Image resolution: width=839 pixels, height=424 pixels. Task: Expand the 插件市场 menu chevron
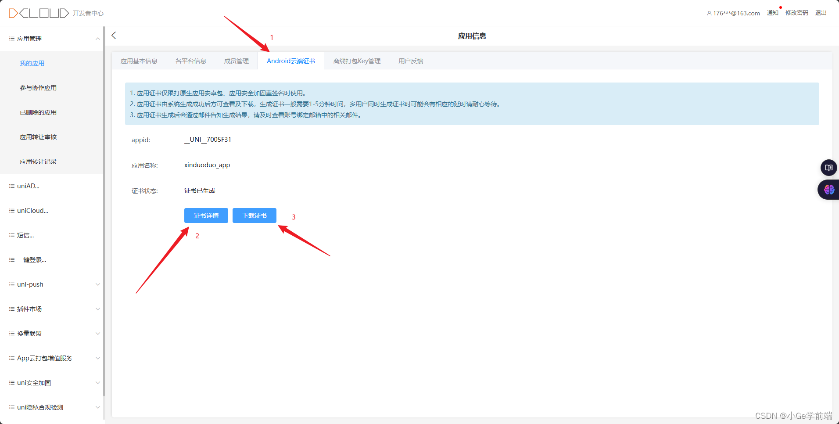[98, 309]
